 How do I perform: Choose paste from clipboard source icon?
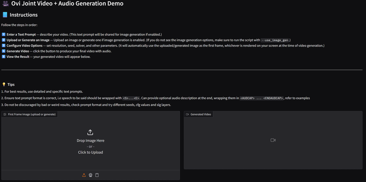click(x=97, y=175)
